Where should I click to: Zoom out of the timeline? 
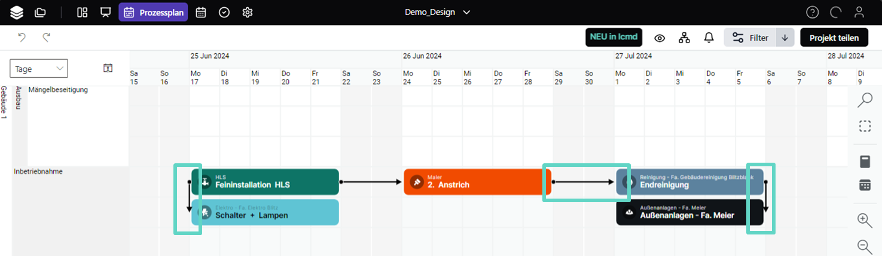click(865, 245)
